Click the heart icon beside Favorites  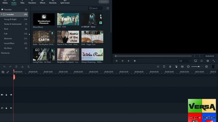click(x=2, y=9)
